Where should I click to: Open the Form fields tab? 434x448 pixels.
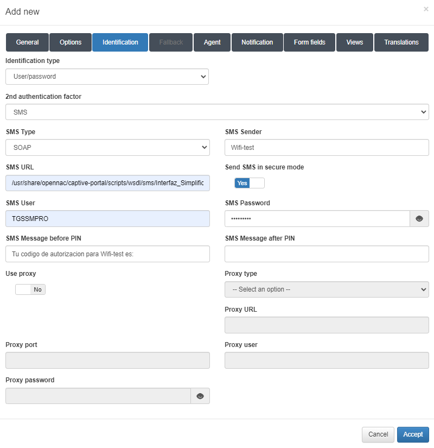click(x=309, y=42)
